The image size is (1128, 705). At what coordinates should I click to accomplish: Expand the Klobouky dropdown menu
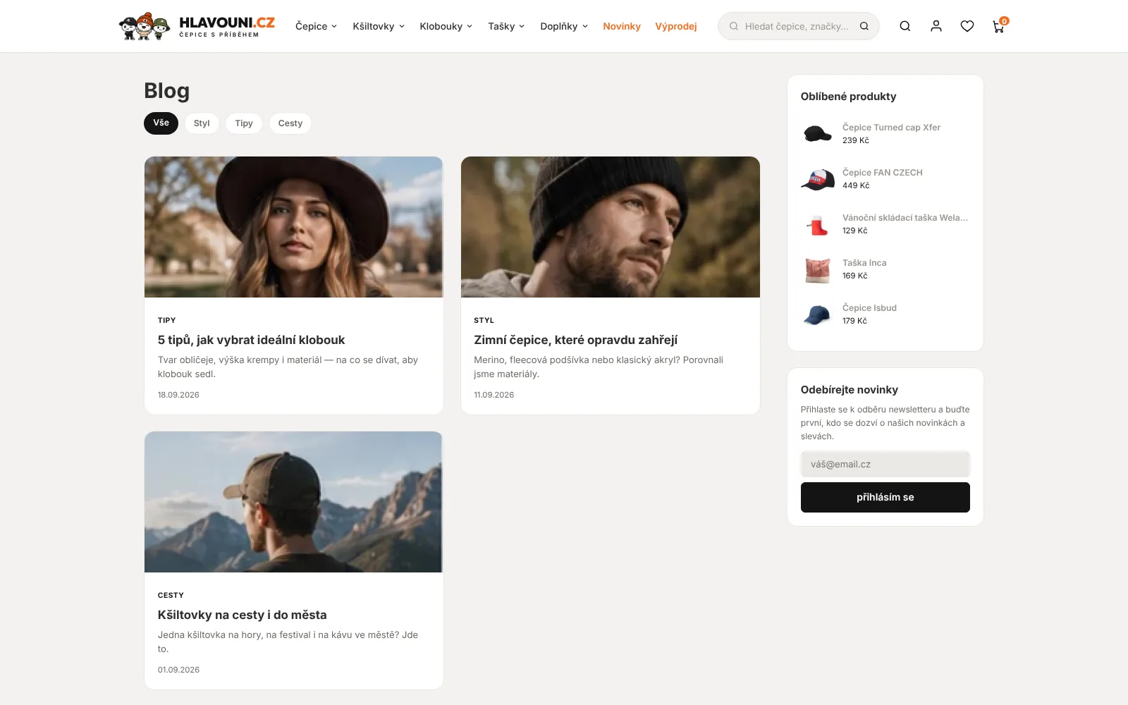pyautogui.click(x=446, y=26)
